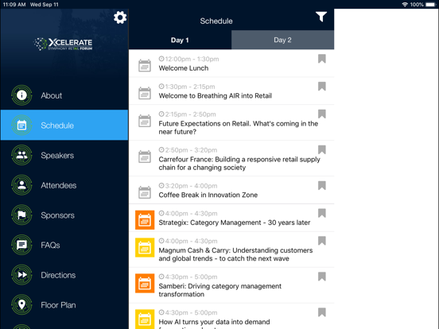Click the Schedule header title
This screenshot has width=439, height=329.
[216, 21]
